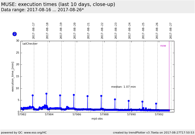Click the trendPlotter creation timestamp text
Image resolution: width=195 pixels, height=135 pixels.
153,133
